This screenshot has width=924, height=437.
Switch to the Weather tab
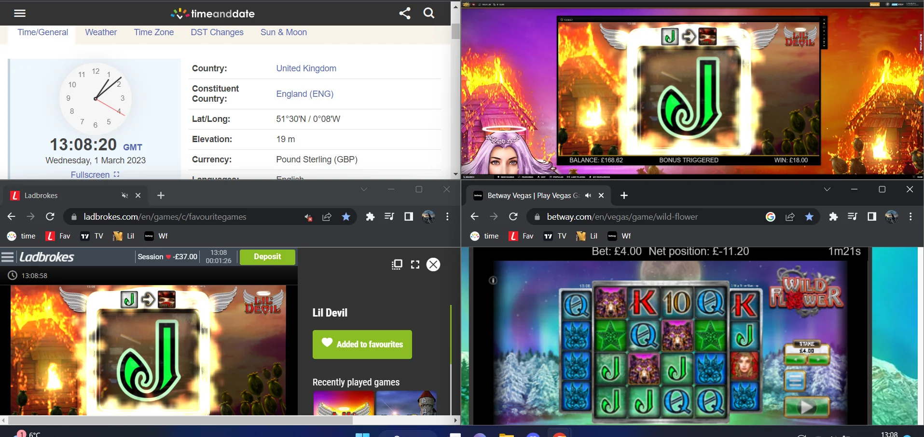point(101,32)
